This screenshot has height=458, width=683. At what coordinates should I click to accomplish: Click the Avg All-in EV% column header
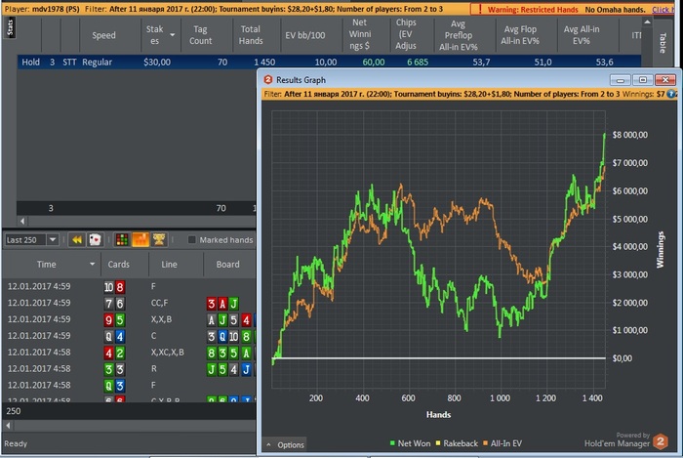tap(582, 35)
